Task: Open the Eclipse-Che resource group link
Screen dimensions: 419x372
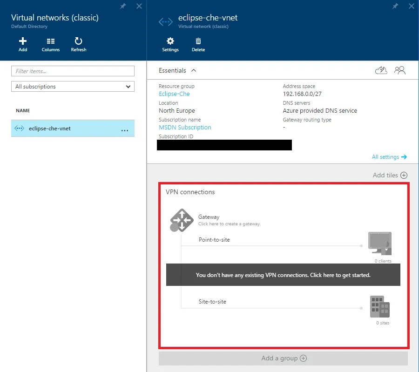Action: [174, 94]
